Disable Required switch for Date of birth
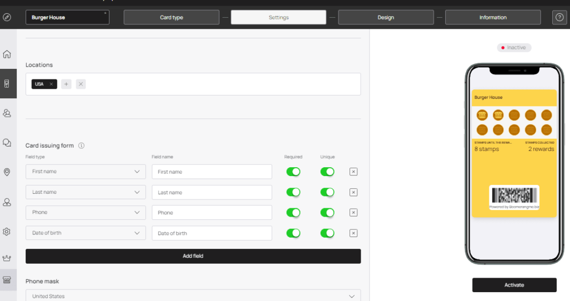The image size is (570, 301). pos(293,233)
